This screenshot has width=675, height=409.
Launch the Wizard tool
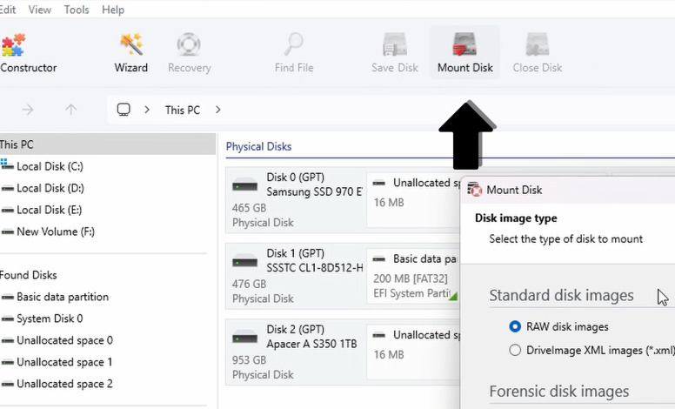click(130, 52)
